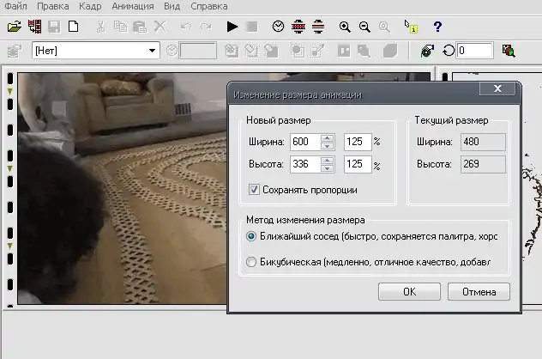Click the open folder icon in toolbar
The height and width of the screenshot is (359, 542).
pos(15,27)
